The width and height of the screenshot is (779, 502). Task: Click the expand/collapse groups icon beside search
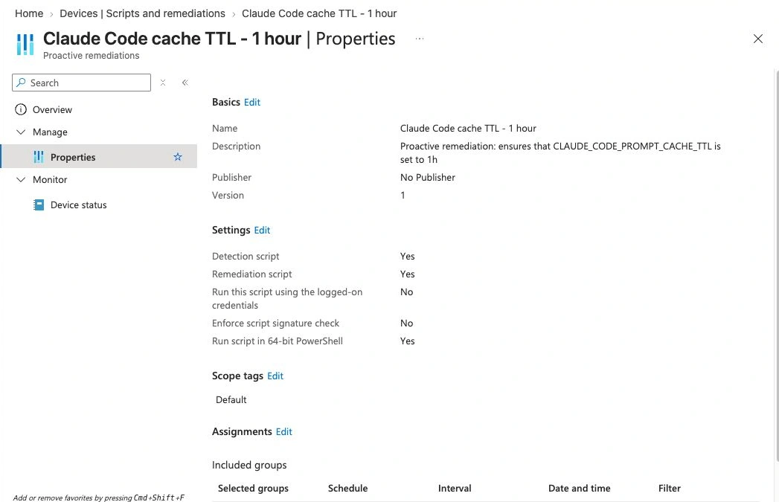pyautogui.click(x=162, y=83)
